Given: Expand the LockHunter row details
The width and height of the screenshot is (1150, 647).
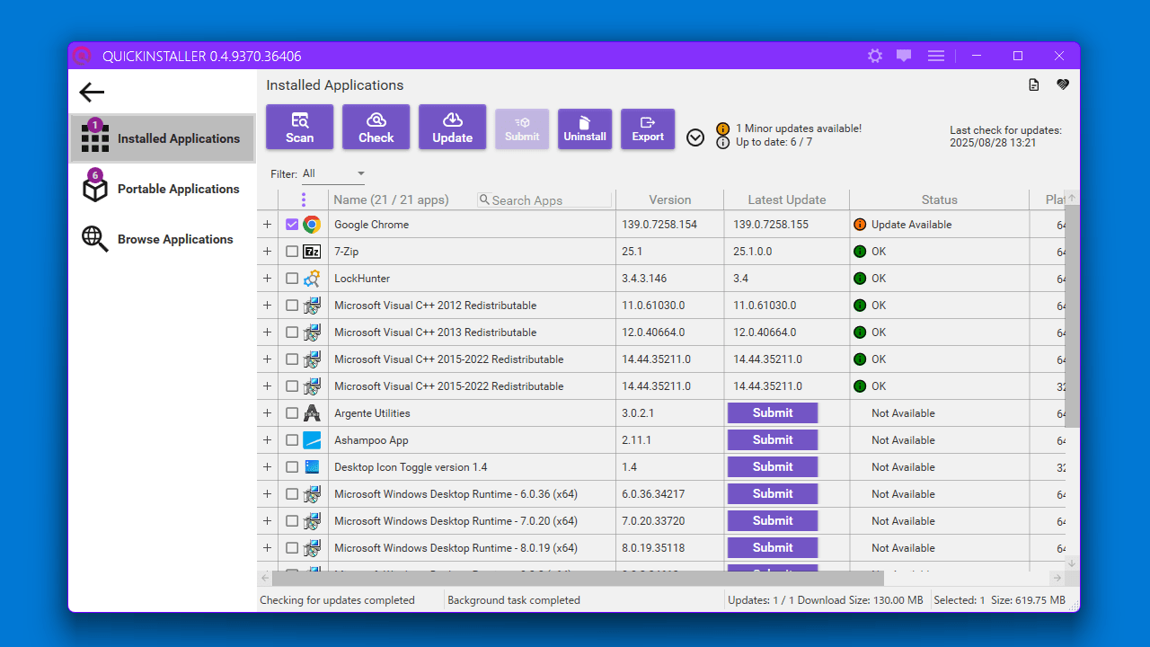Looking at the screenshot, I should (267, 279).
